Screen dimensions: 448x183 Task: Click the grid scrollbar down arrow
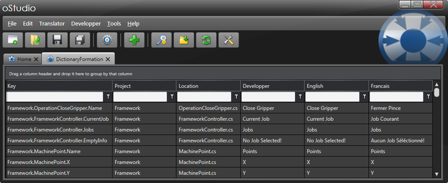coord(436,174)
